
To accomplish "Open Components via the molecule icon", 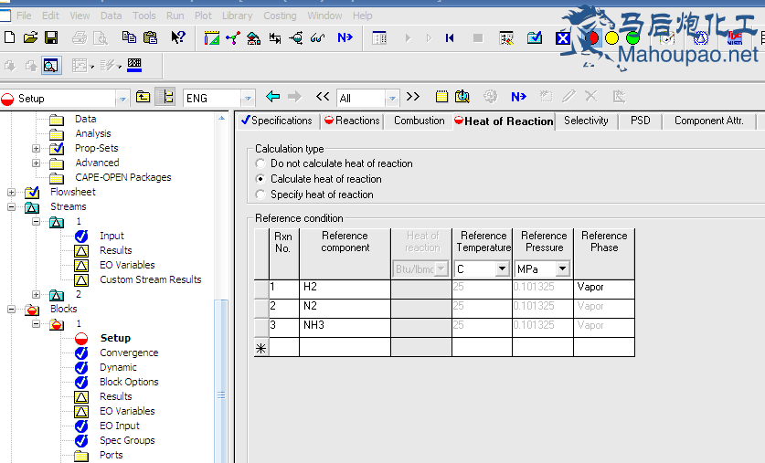I will pyautogui.click(x=233, y=37).
